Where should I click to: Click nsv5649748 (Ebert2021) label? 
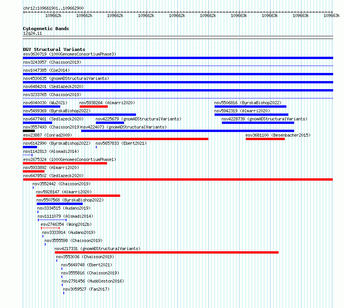pyautogui.click(x=87, y=265)
